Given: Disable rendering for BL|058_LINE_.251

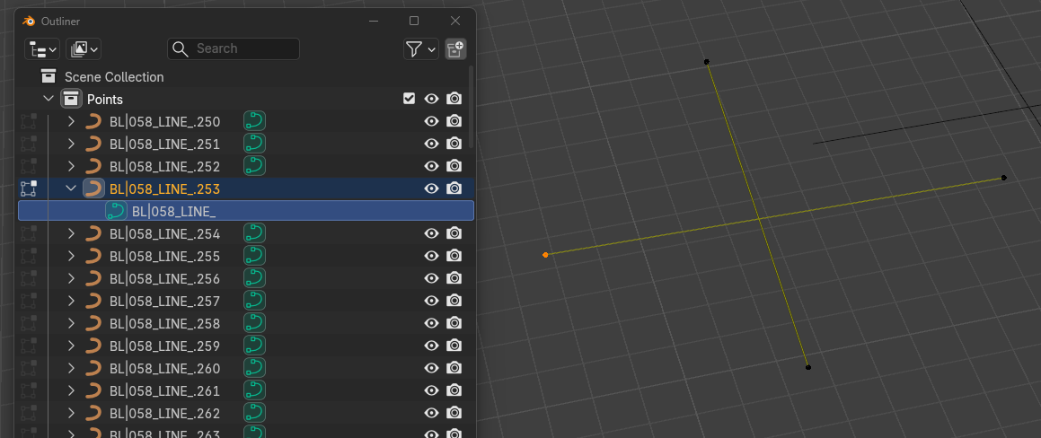Looking at the screenshot, I should click(x=454, y=144).
